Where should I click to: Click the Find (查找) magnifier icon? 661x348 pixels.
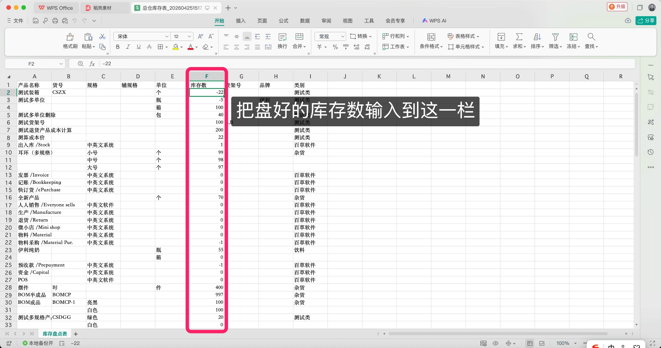591,37
